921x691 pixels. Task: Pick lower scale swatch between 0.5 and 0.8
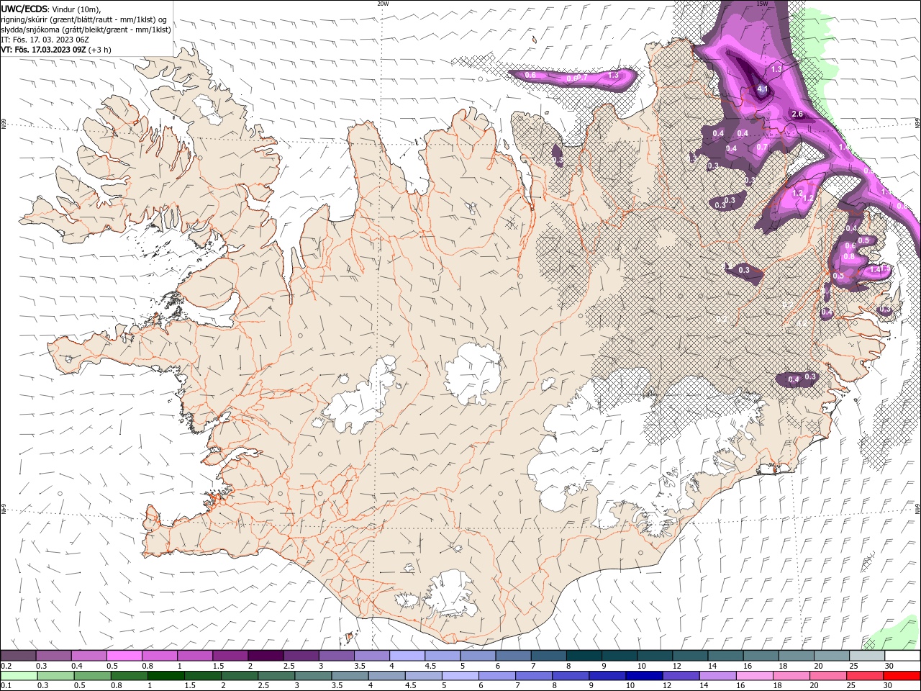93,676
